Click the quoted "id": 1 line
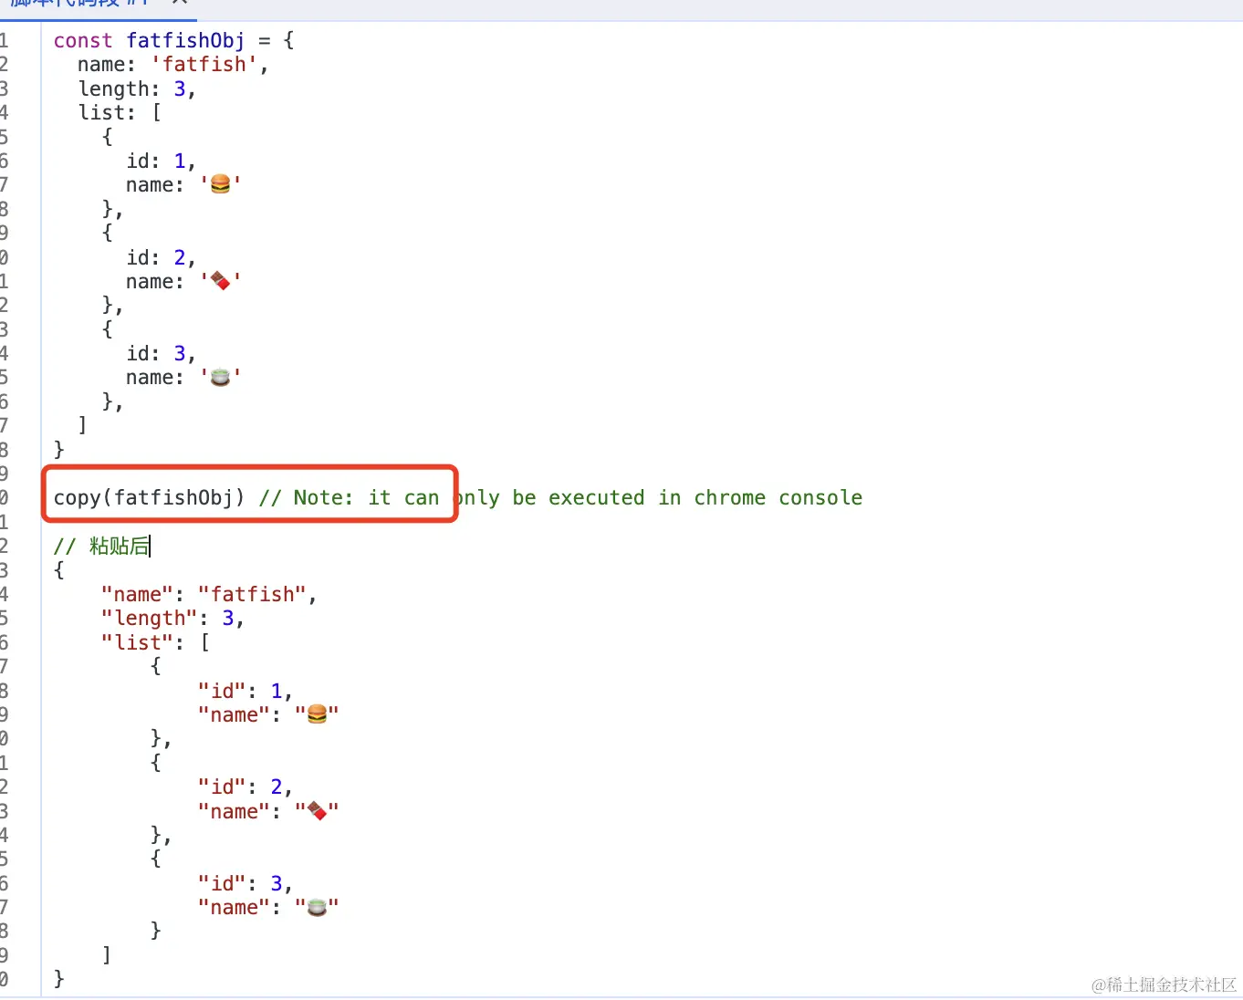Viewport: 1243px width, 1000px height. (x=245, y=691)
